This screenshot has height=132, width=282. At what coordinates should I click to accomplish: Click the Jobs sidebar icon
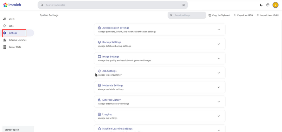point(5,26)
